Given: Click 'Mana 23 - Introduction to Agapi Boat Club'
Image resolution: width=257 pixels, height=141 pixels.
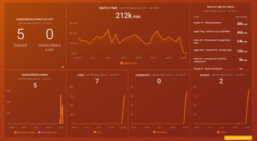Looking at the screenshot, I should 221,41.
